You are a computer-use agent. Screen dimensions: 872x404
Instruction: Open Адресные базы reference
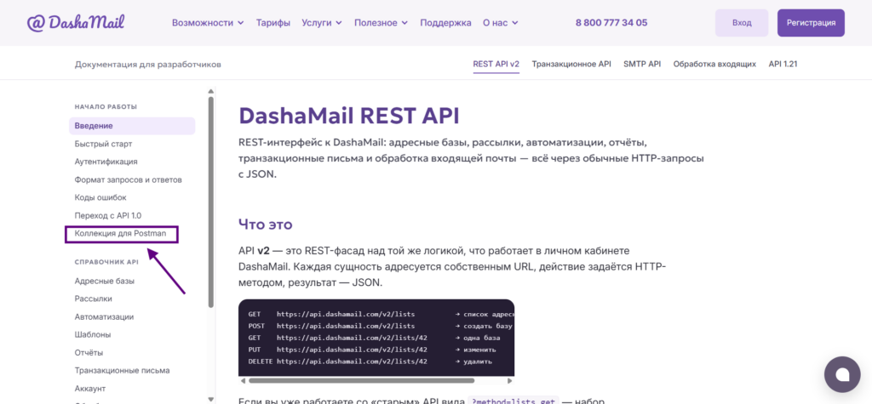(x=105, y=282)
